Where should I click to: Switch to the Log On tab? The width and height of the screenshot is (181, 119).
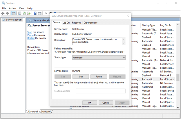point(66,23)
